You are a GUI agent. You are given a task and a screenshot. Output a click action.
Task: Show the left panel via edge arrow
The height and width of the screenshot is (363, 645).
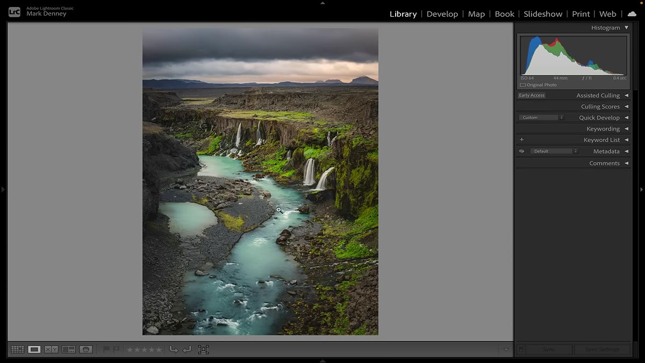[3, 190]
